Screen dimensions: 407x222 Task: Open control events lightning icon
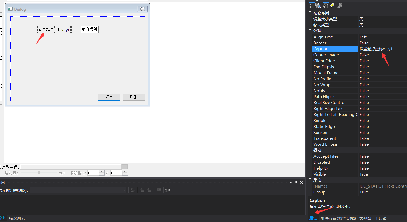[x=332, y=6]
